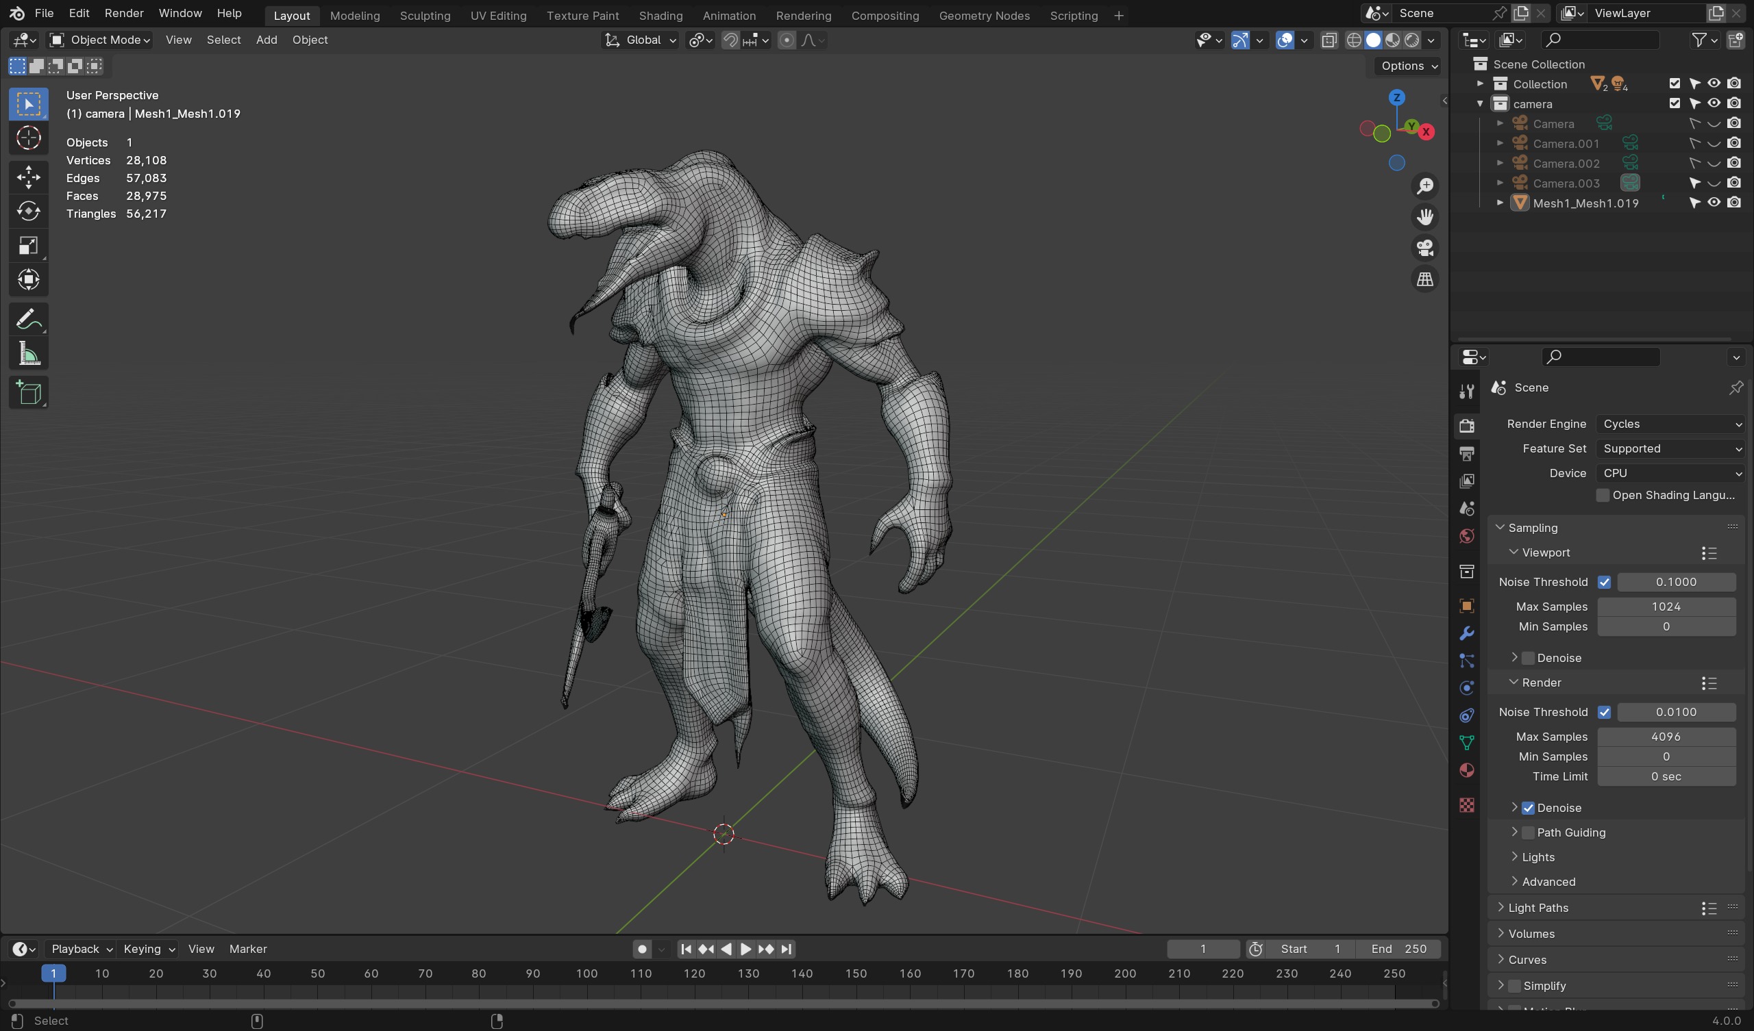Image resolution: width=1754 pixels, height=1031 pixels.
Task: Open the viewport Add menu
Action: (x=266, y=40)
